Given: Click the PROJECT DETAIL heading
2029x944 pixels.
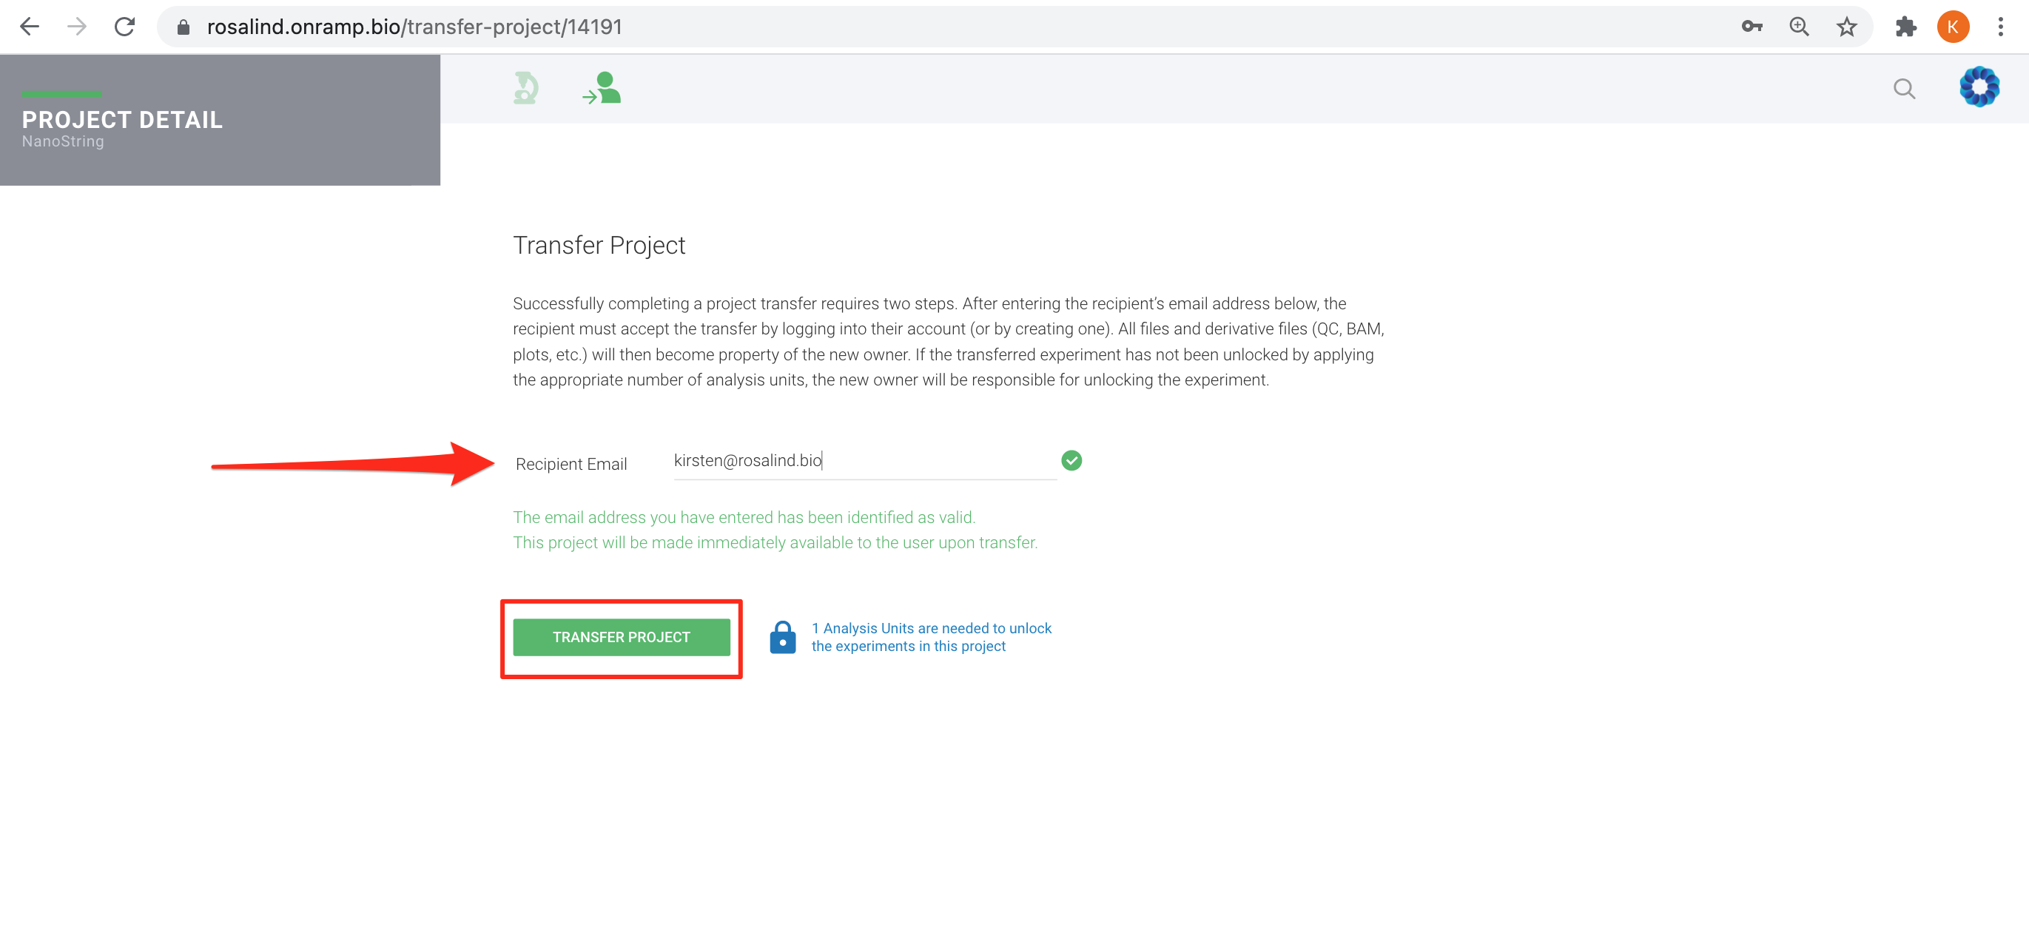Looking at the screenshot, I should pyautogui.click(x=122, y=120).
